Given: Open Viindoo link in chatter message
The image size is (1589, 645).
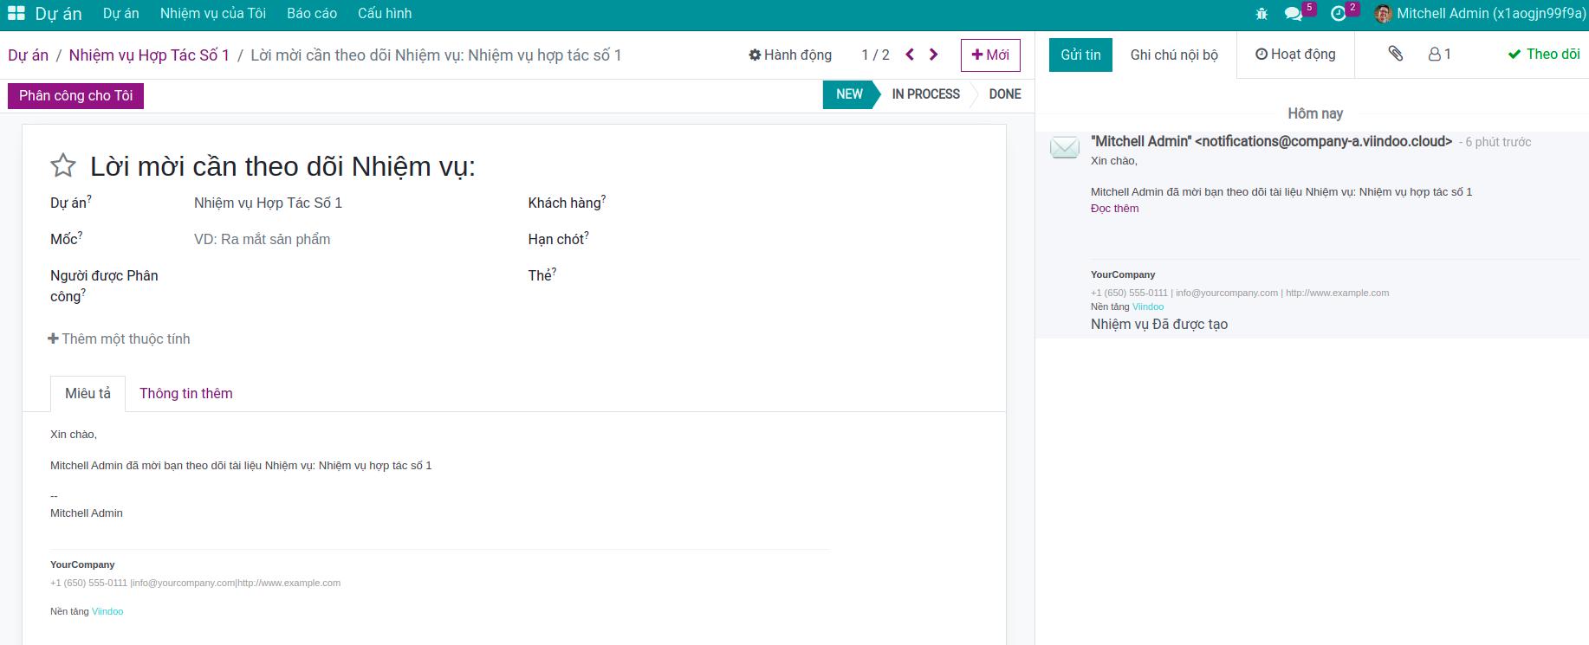Looking at the screenshot, I should pos(1148,306).
